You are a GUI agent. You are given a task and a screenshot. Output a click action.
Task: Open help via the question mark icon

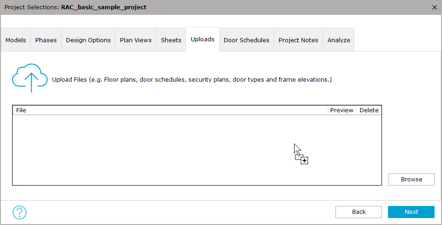pyautogui.click(x=20, y=212)
